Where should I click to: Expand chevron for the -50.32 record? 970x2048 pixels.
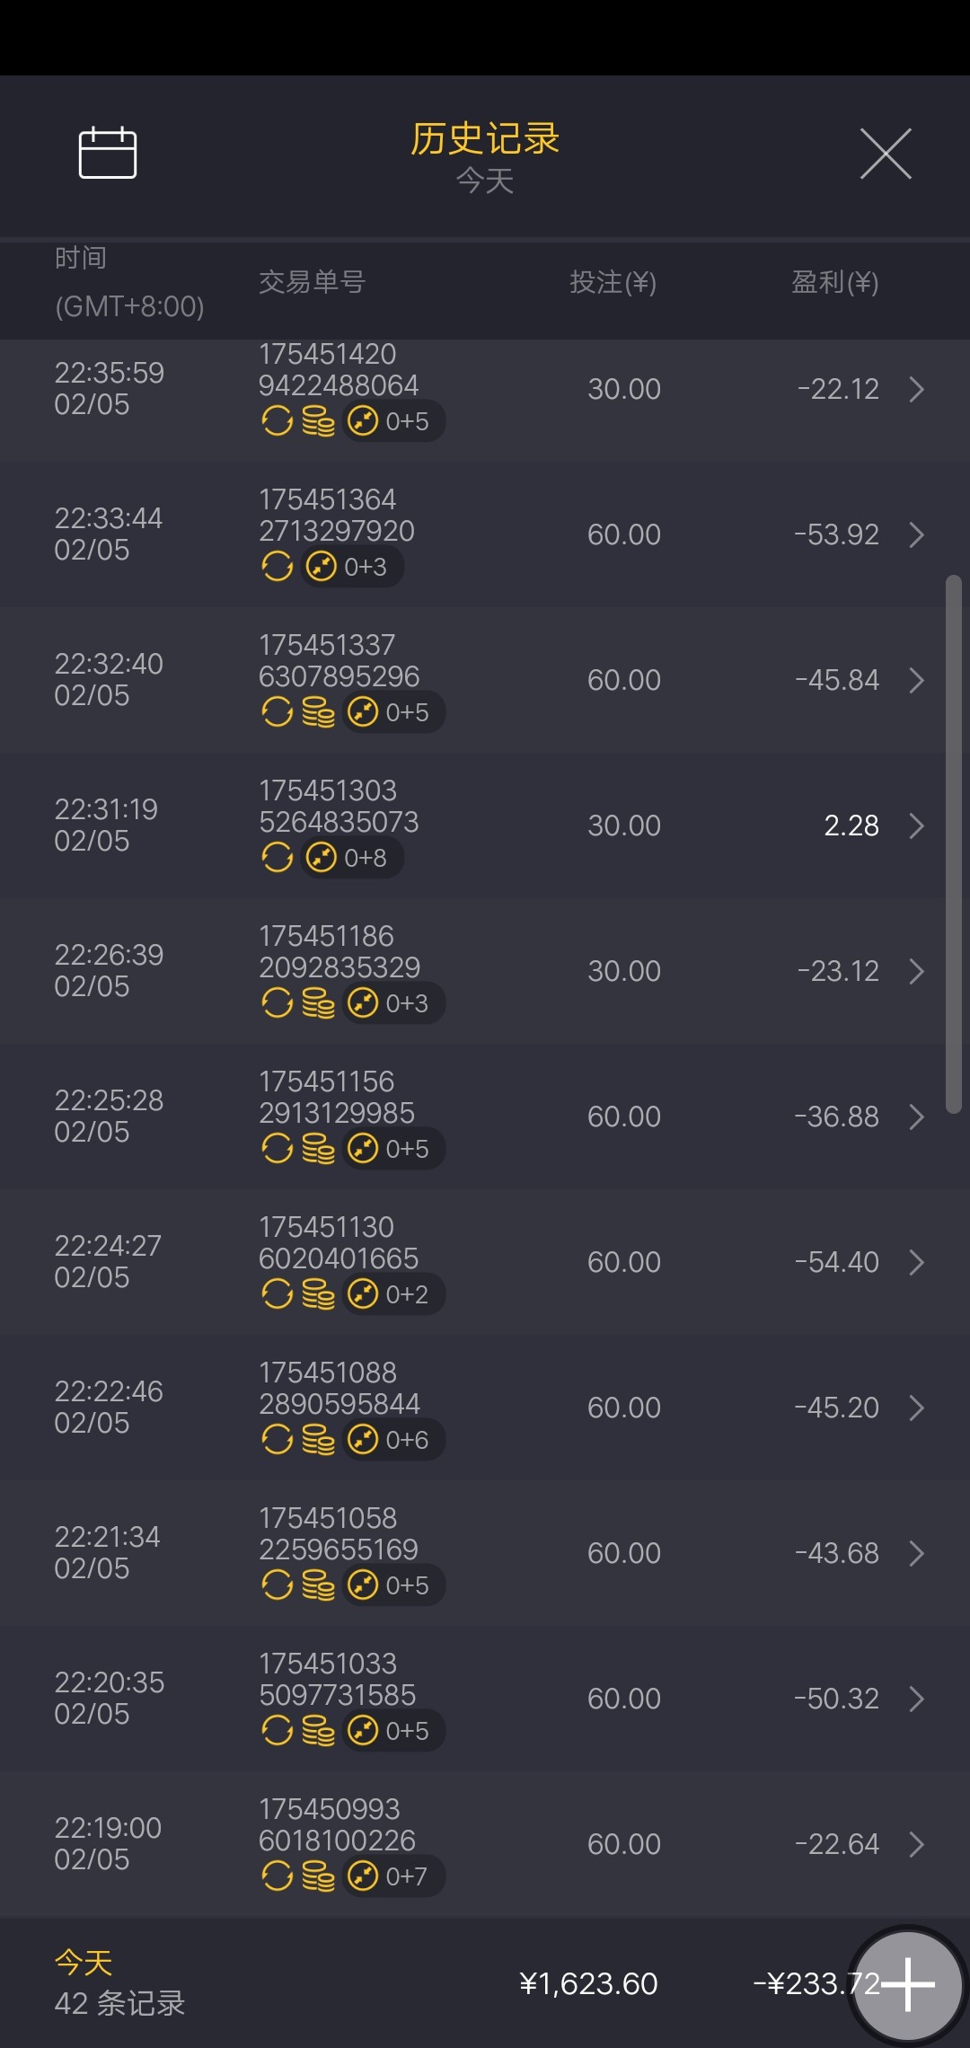point(916,1699)
